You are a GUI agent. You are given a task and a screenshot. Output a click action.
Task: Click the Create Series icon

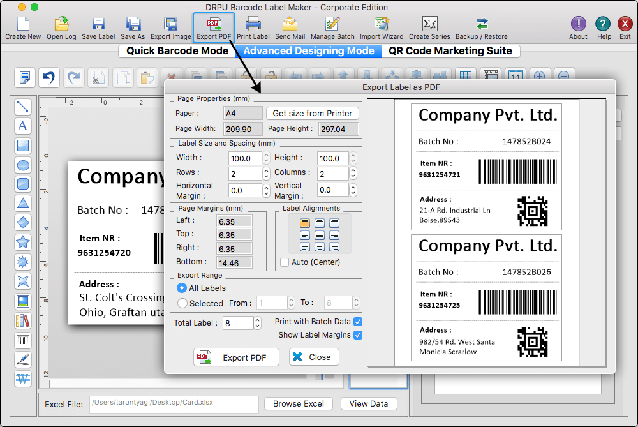[429, 27]
